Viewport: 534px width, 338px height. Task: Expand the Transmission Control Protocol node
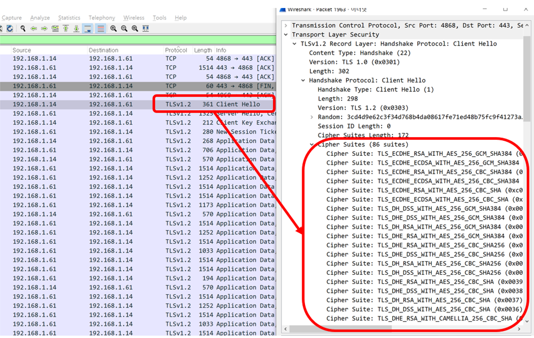285,25
